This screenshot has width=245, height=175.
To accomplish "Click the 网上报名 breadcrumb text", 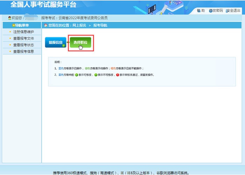I will coord(79,25).
